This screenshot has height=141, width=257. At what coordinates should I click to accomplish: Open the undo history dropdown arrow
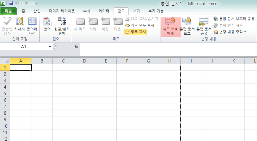point(21,3)
